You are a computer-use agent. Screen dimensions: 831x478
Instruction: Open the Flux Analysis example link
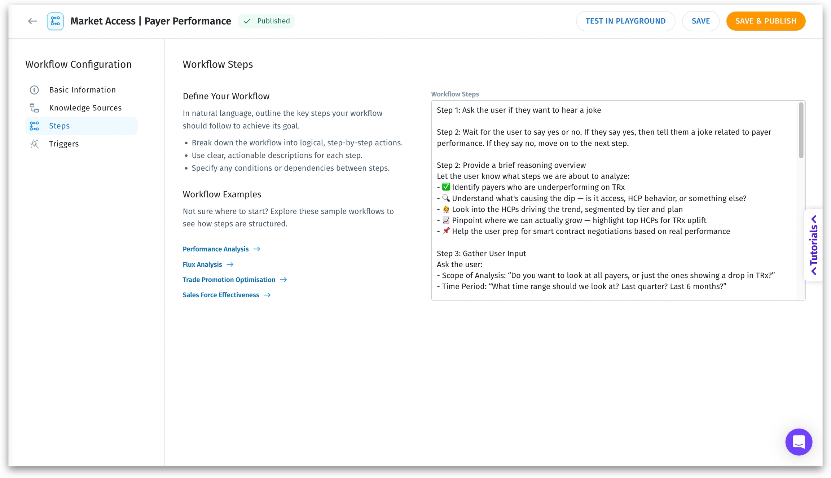point(202,264)
